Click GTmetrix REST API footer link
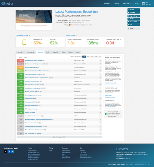This screenshot has width=154, height=167. pos(33,159)
